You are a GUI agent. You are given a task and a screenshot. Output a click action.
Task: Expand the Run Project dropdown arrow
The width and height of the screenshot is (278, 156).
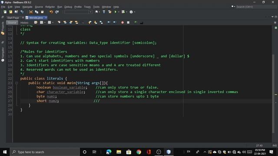[x=119, y=12]
